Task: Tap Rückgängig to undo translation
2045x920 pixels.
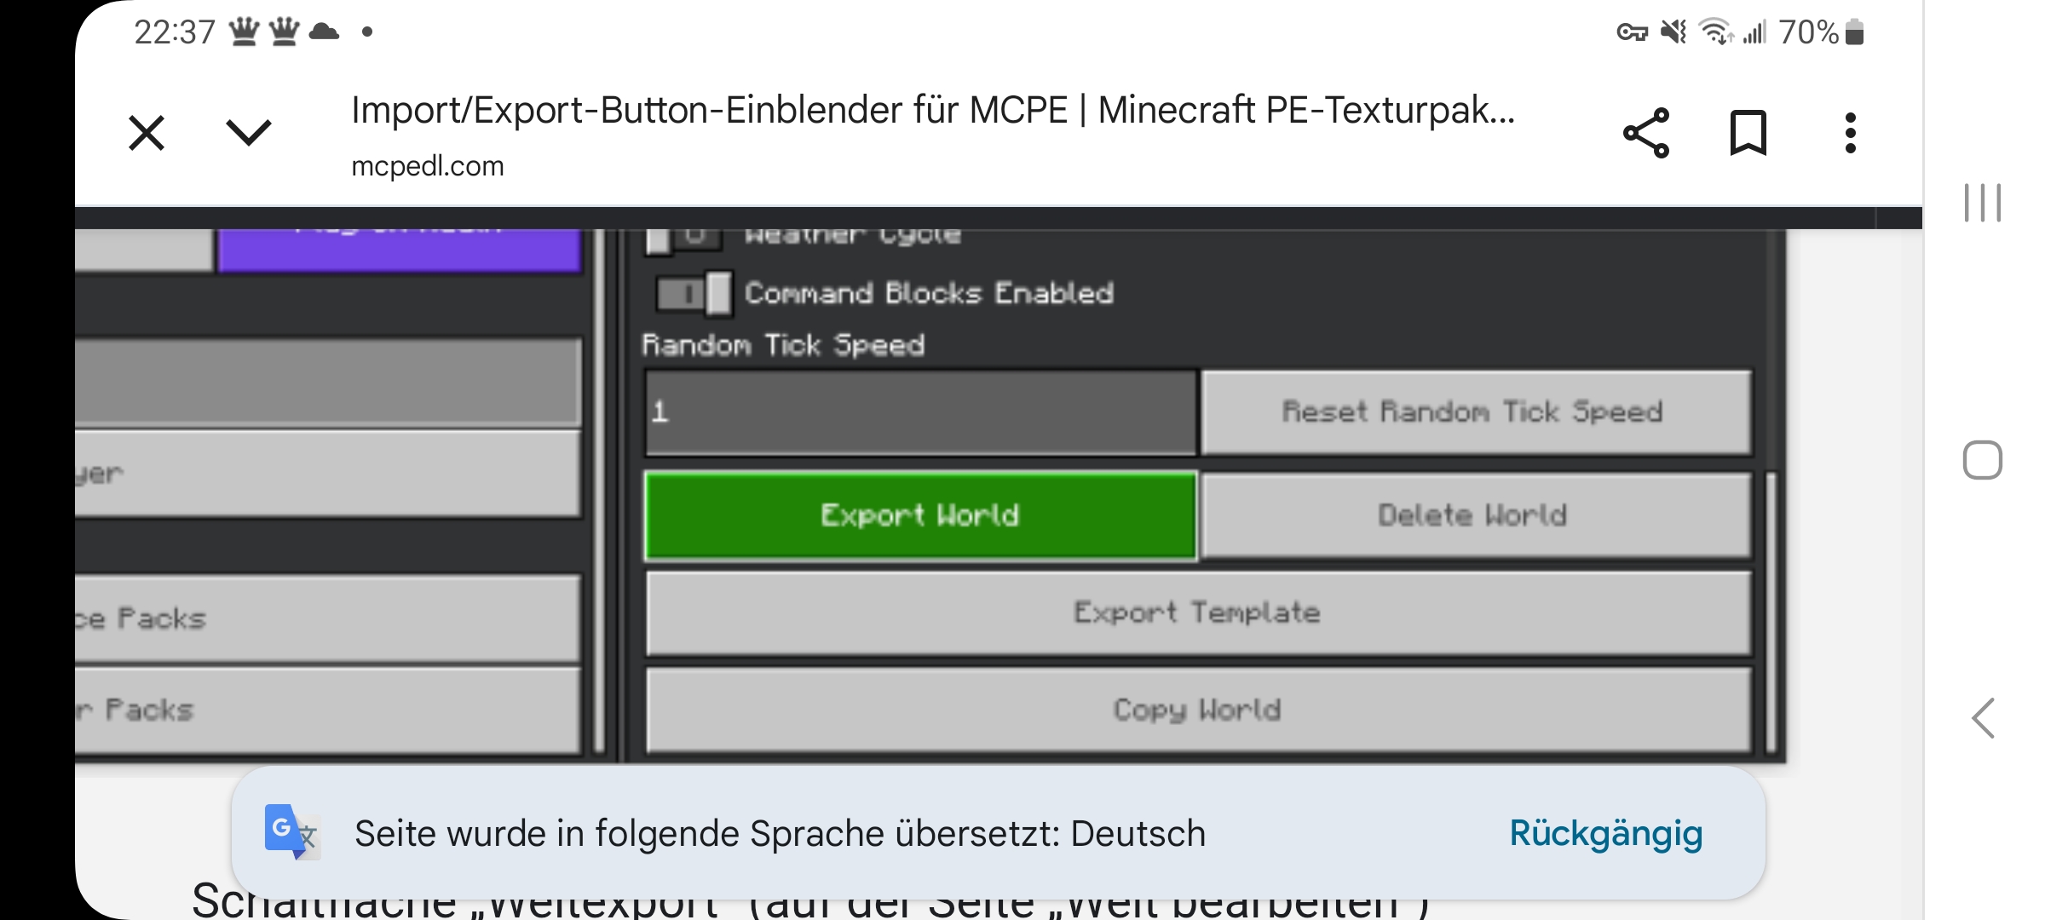Action: (x=1605, y=833)
